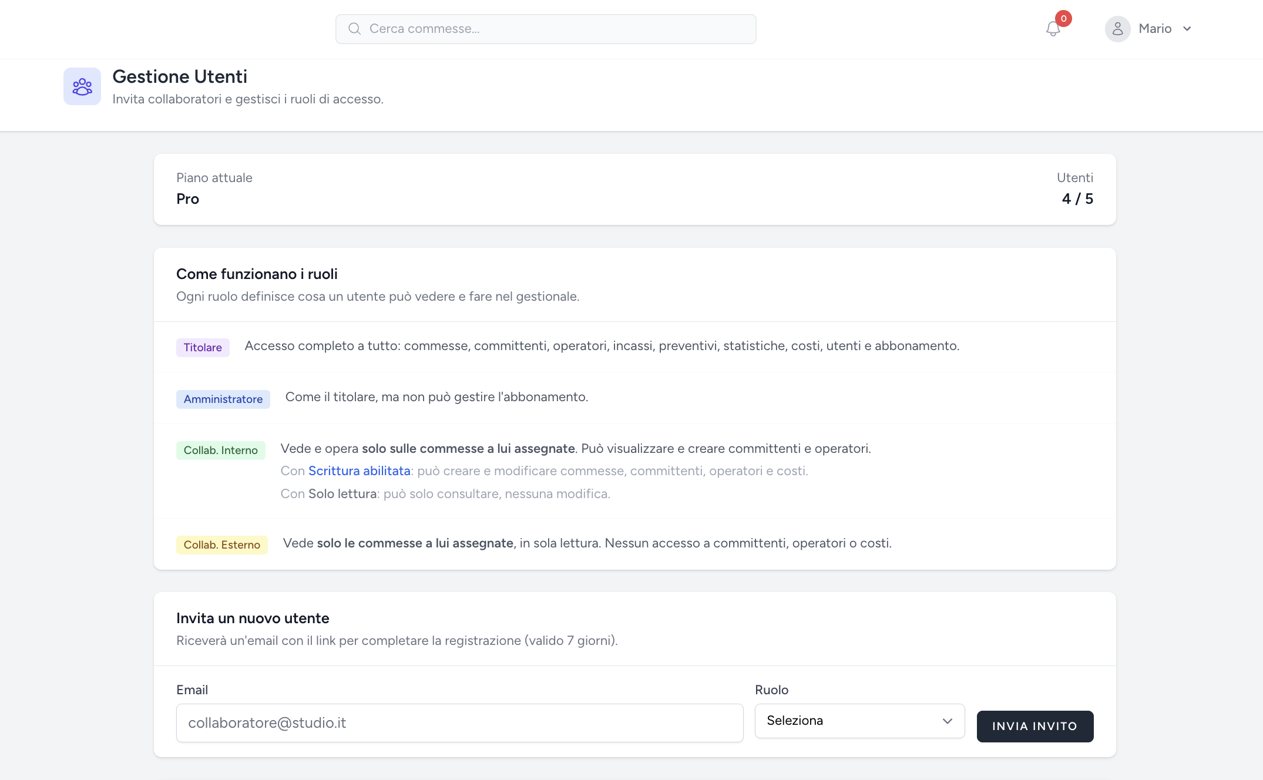The height and width of the screenshot is (780, 1263).
Task: Click the Come funzionano i ruoli heading
Action: tap(257, 274)
